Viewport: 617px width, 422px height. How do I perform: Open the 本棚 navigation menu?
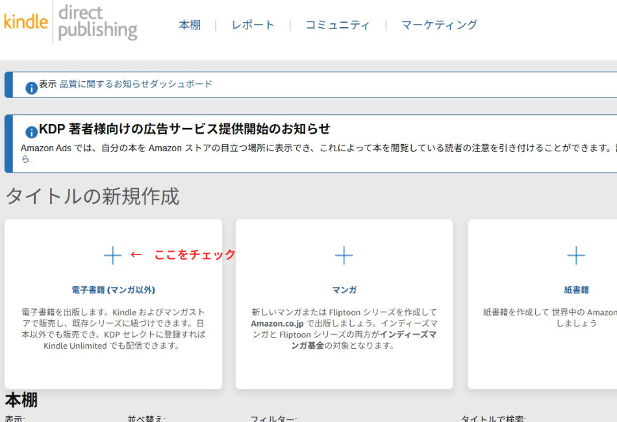click(189, 25)
